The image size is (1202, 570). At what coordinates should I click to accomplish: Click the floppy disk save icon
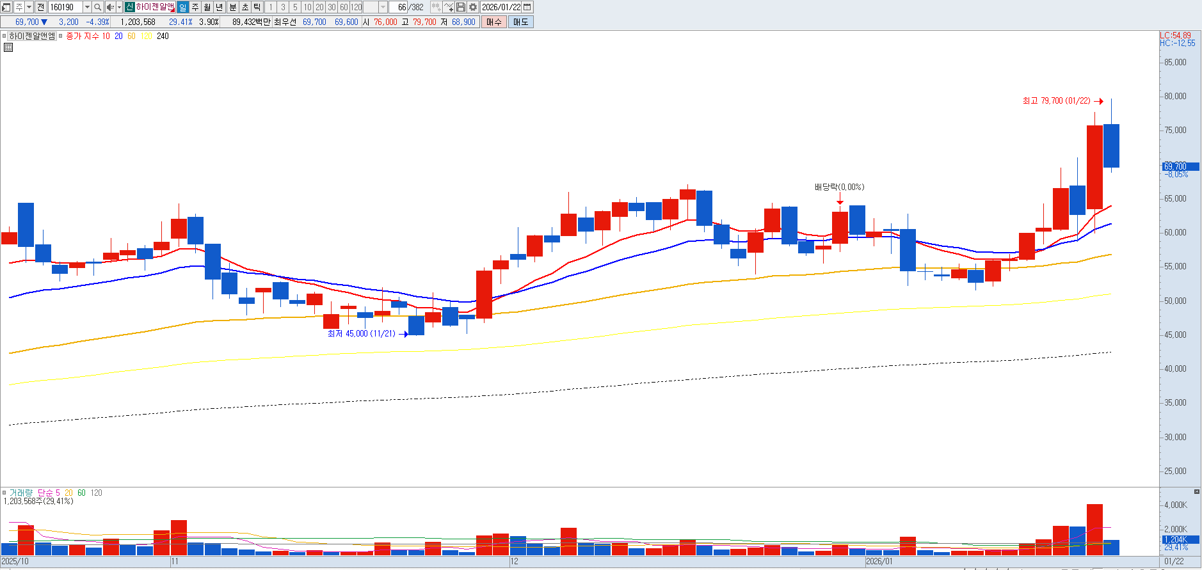pos(461,7)
